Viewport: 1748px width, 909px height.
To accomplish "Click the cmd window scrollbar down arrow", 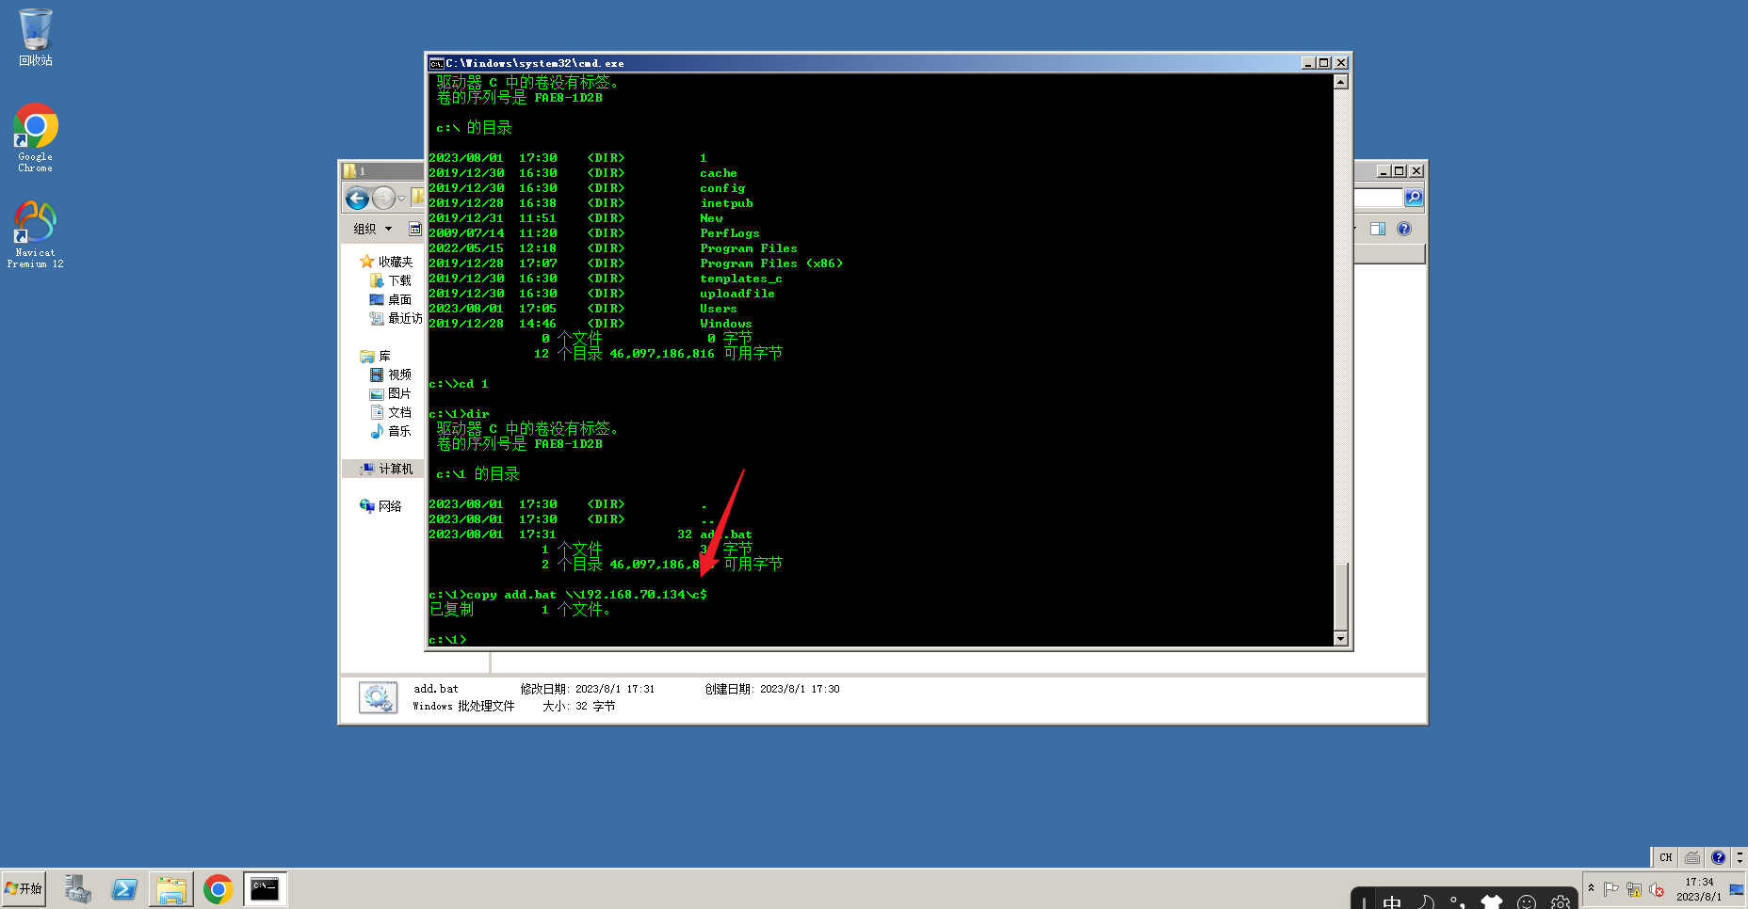I will (1341, 639).
